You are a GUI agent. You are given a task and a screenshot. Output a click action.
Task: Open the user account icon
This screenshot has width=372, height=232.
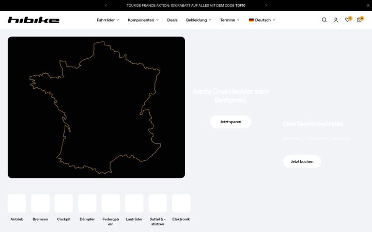click(x=336, y=20)
